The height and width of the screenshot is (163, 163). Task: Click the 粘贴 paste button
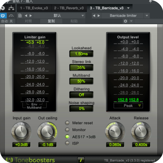point(74,21)
